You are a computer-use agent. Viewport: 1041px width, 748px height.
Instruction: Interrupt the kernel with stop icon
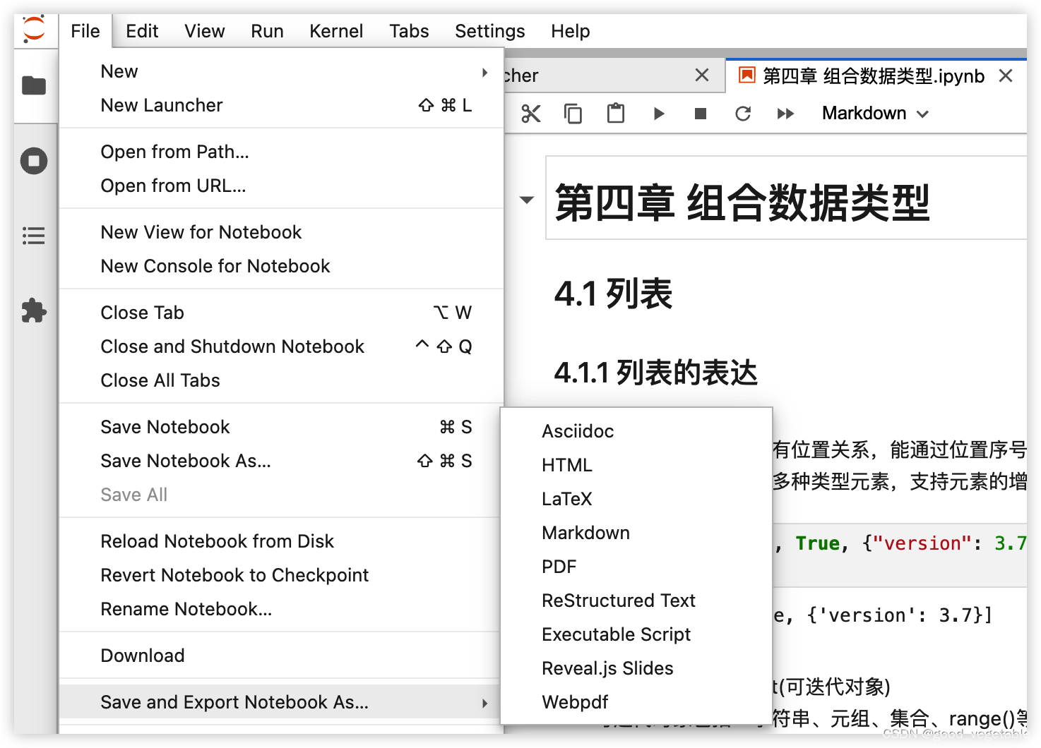(700, 113)
